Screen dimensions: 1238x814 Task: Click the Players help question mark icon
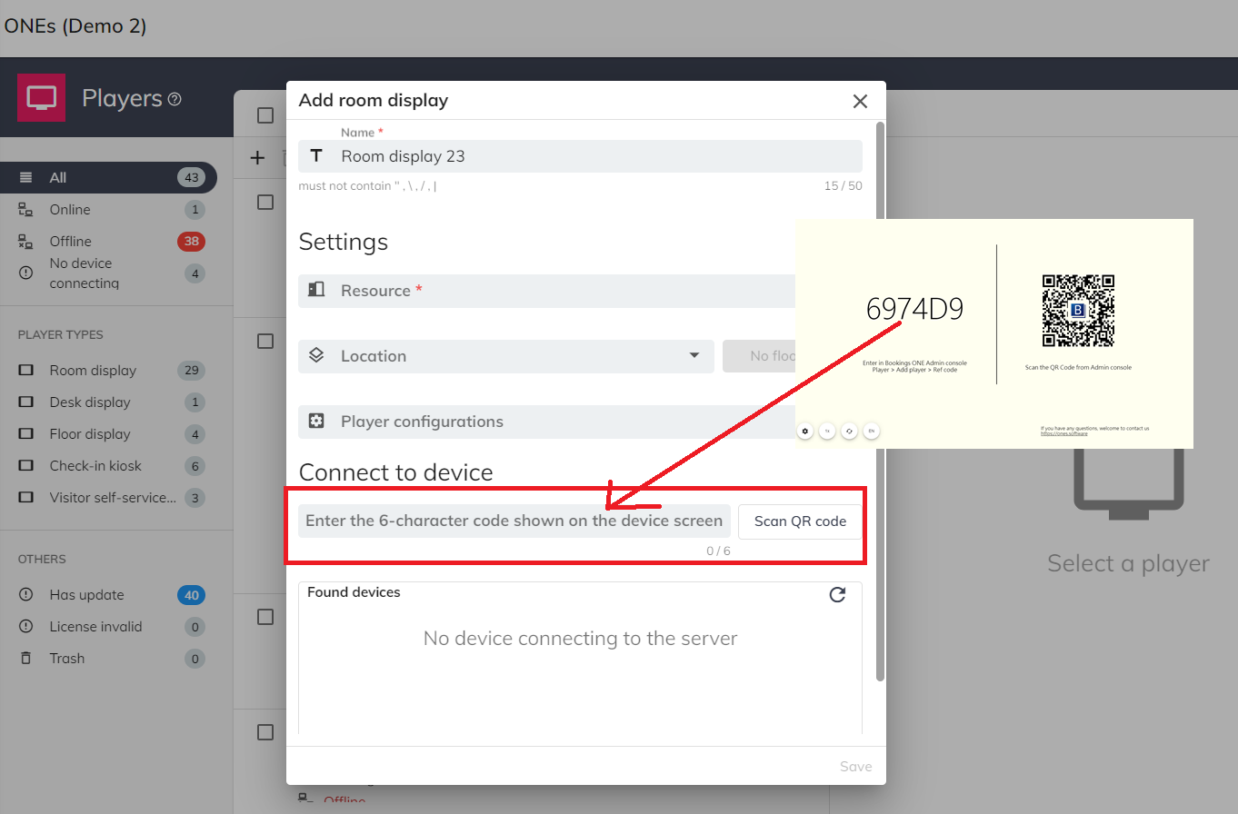tap(175, 99)
